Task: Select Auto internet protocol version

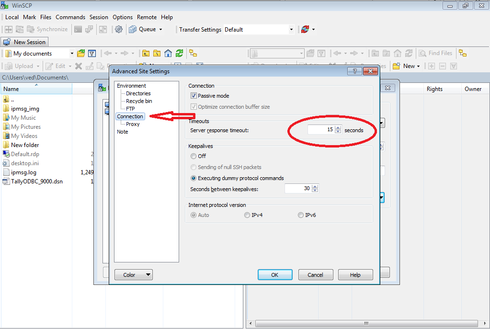Action: point(194,215)
